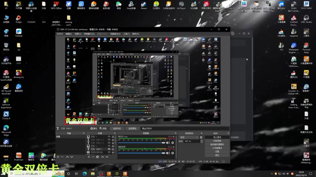This screenshot has height=177, width=316.
Task: Click the 退出 exit button
Action: (x=217, y=155)
